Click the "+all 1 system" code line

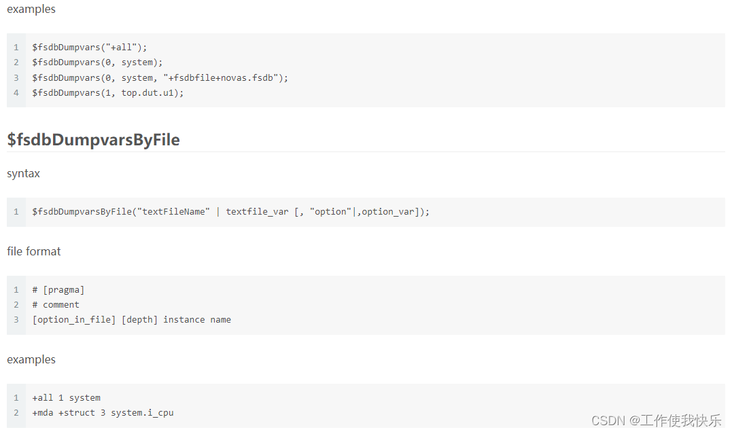point(66,398)
